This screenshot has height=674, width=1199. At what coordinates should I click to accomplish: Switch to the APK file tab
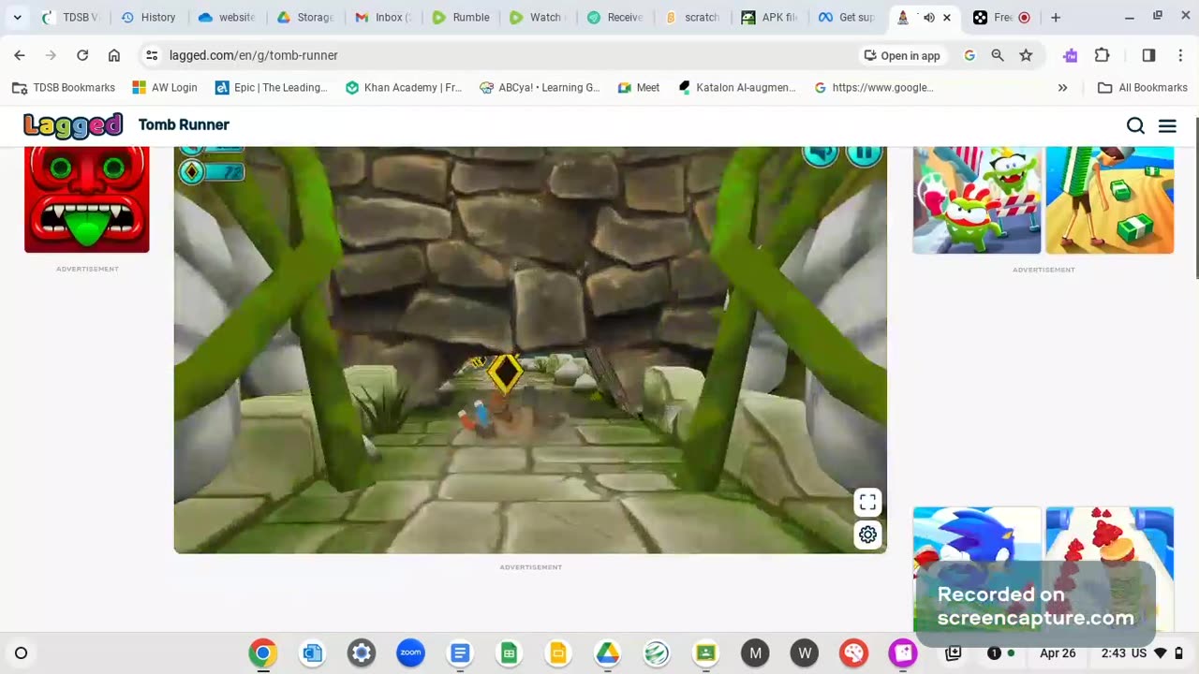point(770,17)
